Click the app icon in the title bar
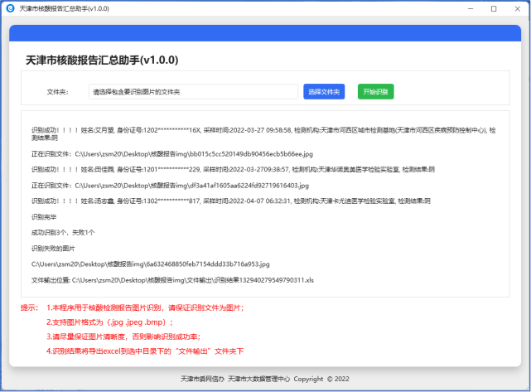The width and height of the screenshot is (531, 392). coord(10,8)
